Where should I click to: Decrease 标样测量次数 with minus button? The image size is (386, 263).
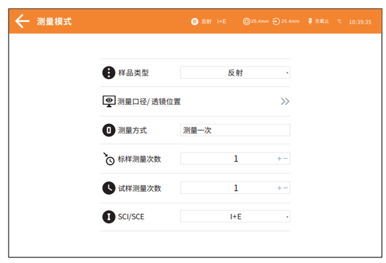pyautogui.click(x=286, y=159)
